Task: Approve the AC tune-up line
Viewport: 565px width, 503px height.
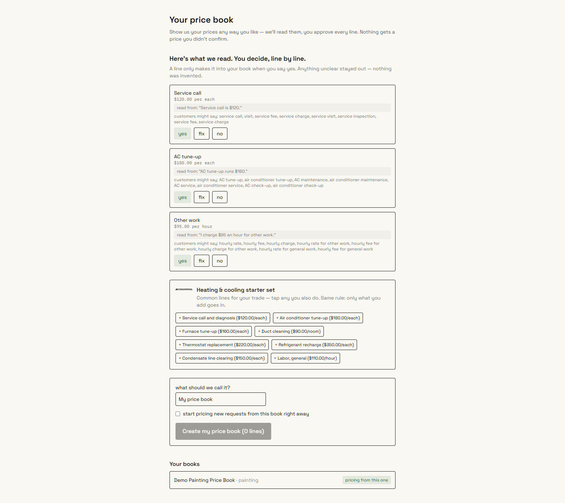Action: [x=183, y=197]
